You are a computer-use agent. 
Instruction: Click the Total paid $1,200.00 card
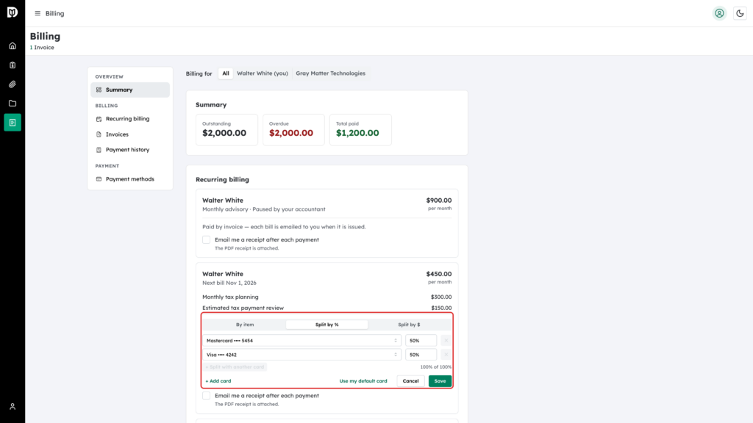tap(360, 130)
